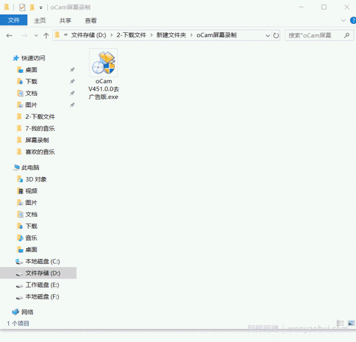Click 文件存储 (D:) in the address path

point(88,36)
